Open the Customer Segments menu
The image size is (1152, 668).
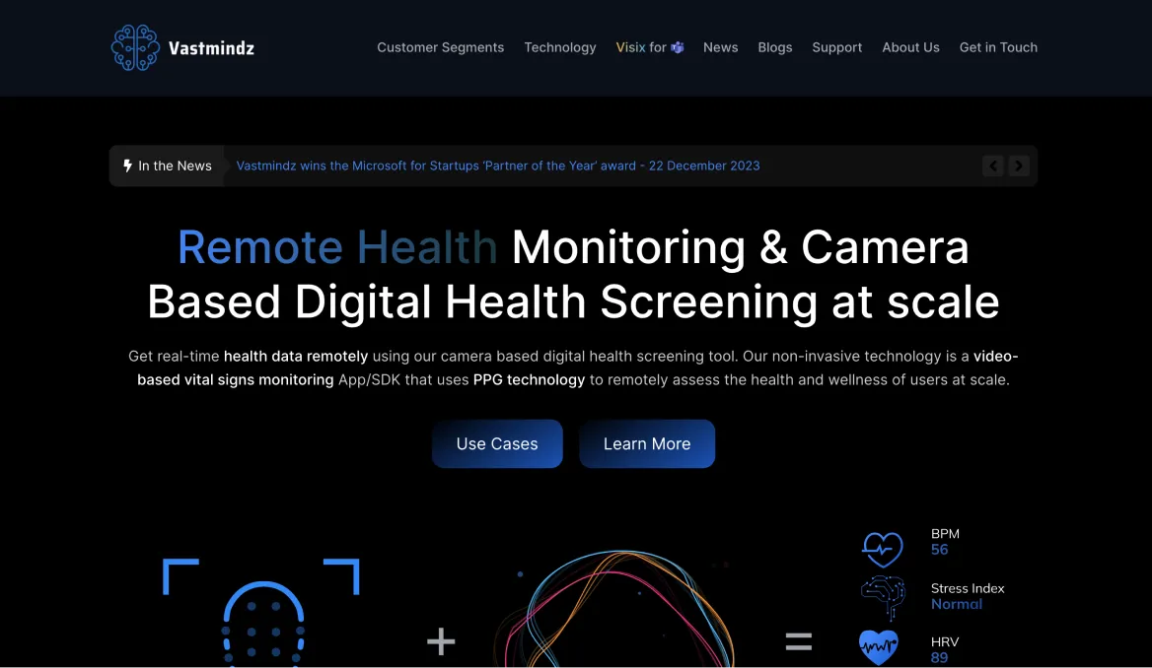(440, 47)
